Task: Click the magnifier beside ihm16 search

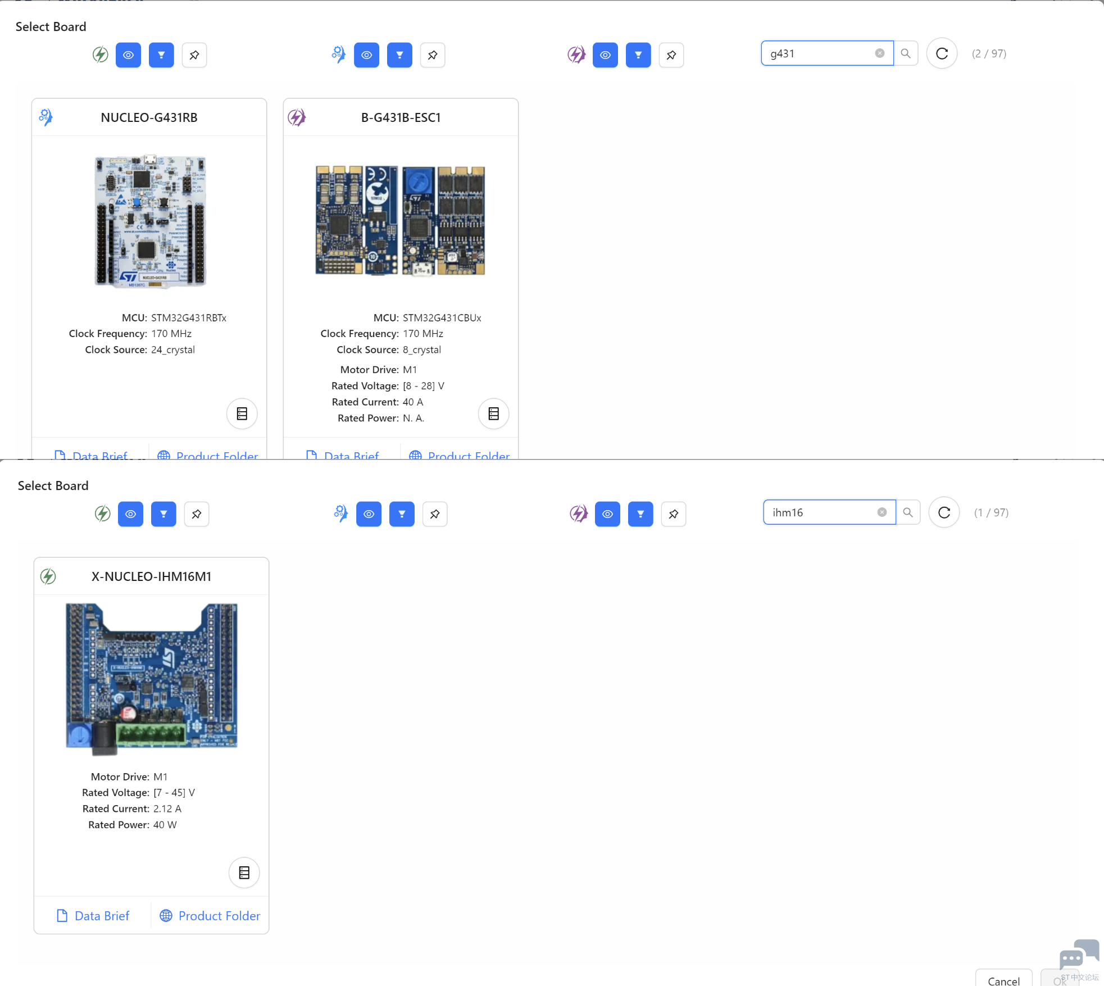Action: (x=908, y=512)
